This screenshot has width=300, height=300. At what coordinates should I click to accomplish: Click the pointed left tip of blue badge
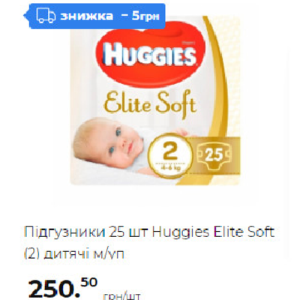point(25,16)
